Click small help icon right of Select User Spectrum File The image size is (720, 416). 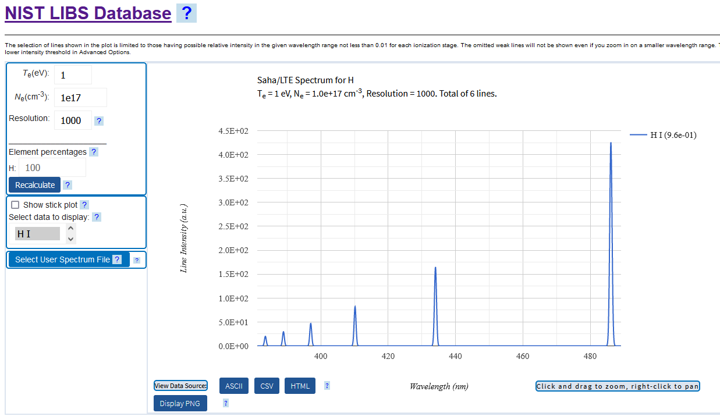tap(137, 260)
